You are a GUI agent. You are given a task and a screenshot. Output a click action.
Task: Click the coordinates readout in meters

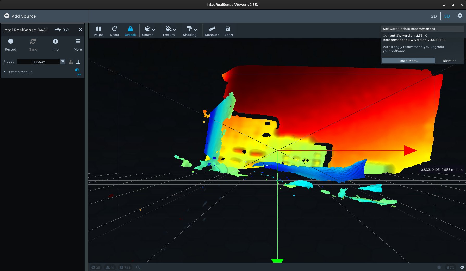[x=442, y=169]
